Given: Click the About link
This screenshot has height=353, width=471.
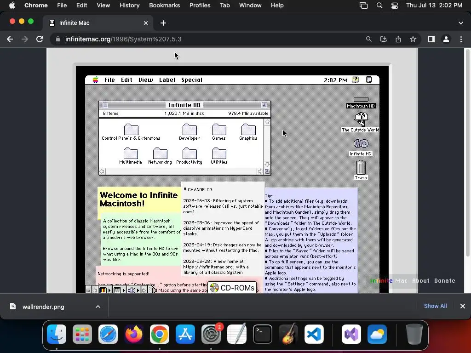Looking at the screenshot, I should click(x=421, y=281).
